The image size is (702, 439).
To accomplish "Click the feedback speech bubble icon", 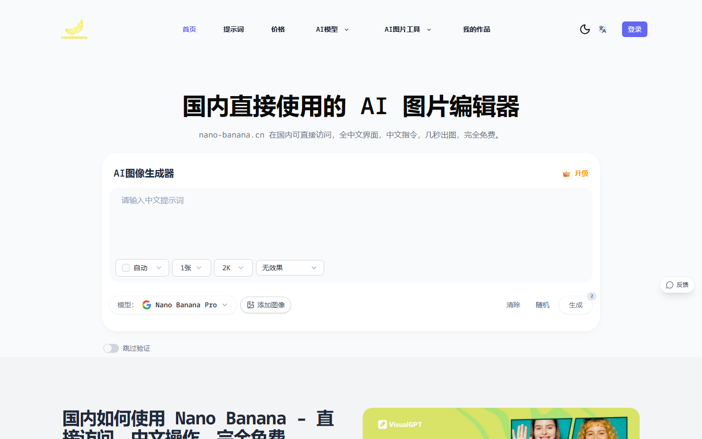I will tap(670, 285).
